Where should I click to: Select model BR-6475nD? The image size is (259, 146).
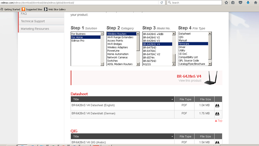tap(157, 48)
